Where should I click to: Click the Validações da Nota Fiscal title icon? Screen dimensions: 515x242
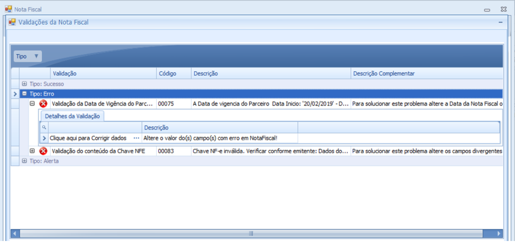click(x=12, y=22)
